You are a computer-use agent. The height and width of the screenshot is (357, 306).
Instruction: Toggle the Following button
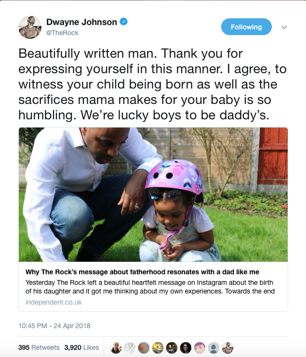[x=246, y=27]
